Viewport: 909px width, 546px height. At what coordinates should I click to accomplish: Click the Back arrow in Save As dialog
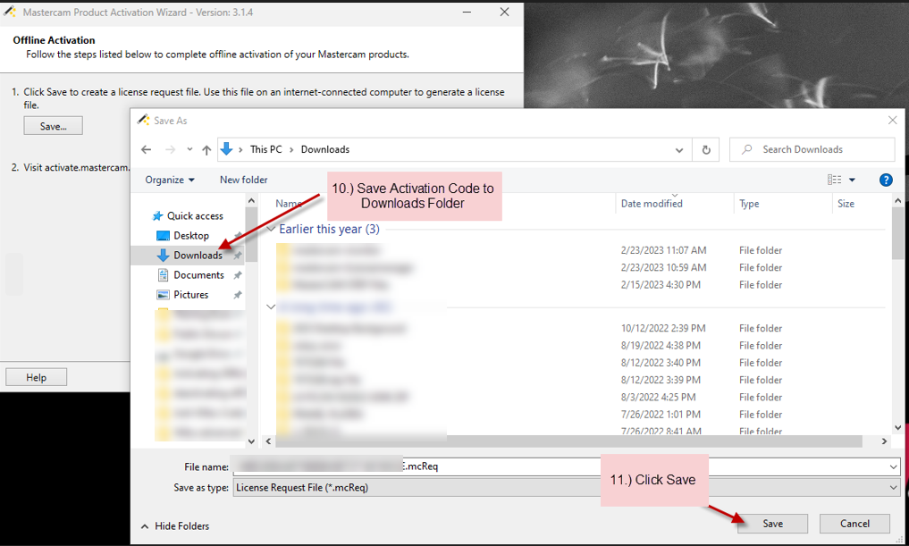coord(146,149)
